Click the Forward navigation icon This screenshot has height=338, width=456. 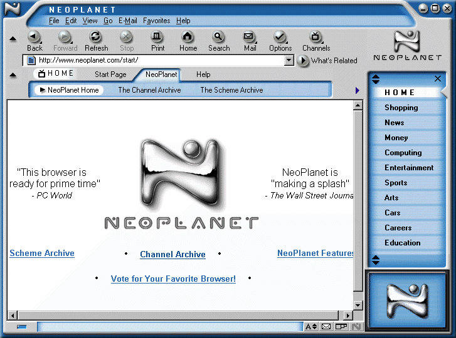(65, 37)
